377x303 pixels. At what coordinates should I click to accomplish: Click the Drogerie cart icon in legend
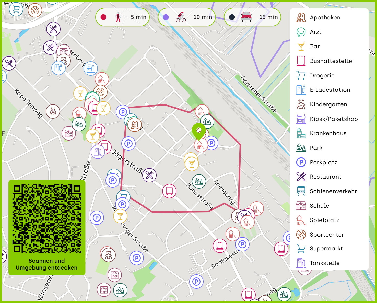[x=301, y=75]
